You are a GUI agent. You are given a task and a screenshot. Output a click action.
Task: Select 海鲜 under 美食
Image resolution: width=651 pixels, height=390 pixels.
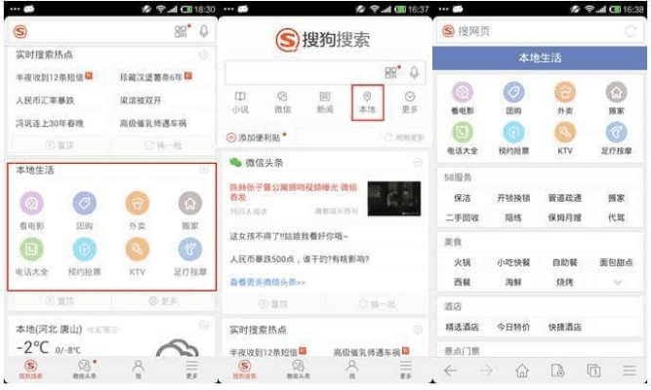pyautogui.click(x=513, y=282)
